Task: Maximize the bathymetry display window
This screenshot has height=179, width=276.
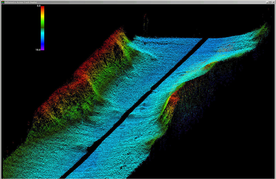Action: pyautogui.click(x=270, y=2)
